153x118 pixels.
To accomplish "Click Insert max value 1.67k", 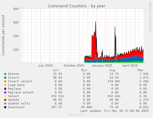I will coord(144,78).
